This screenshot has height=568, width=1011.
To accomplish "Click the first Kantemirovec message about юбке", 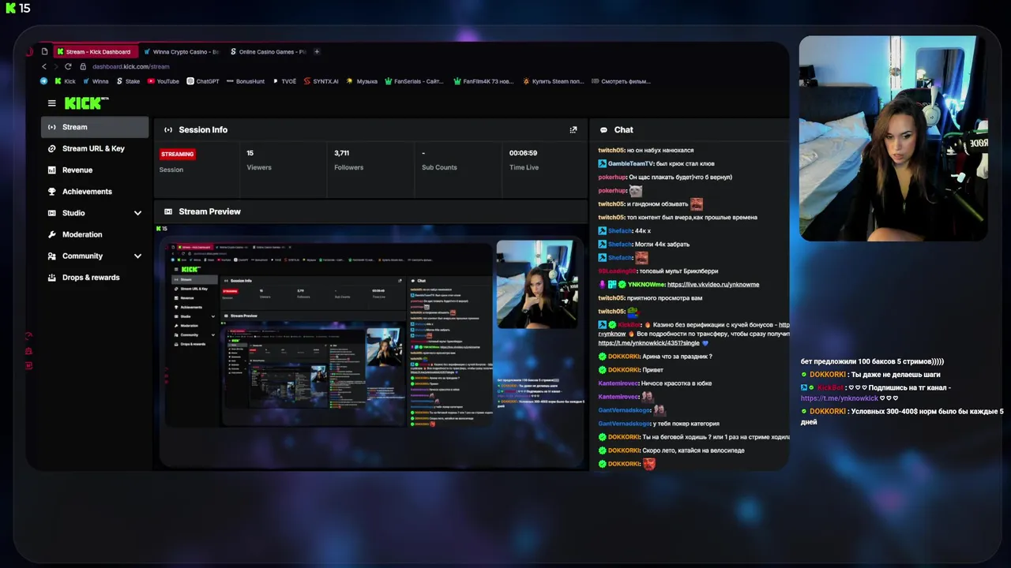I will coord(656,383).
